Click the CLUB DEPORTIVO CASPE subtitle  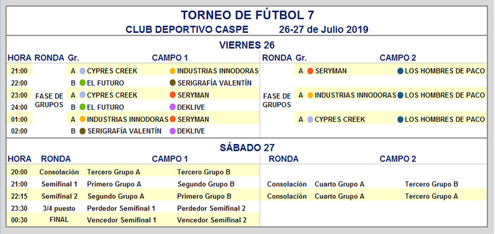[x=187, y=30]
